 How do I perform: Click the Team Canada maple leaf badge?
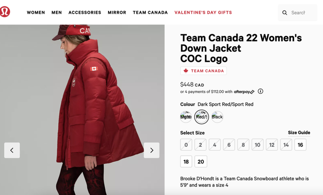pyautogui.click(x=203, y=71)
